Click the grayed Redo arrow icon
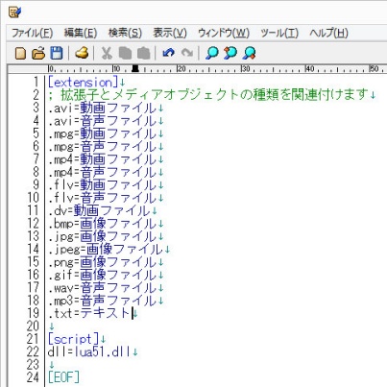The image size is (387, 387). [187, 53]
